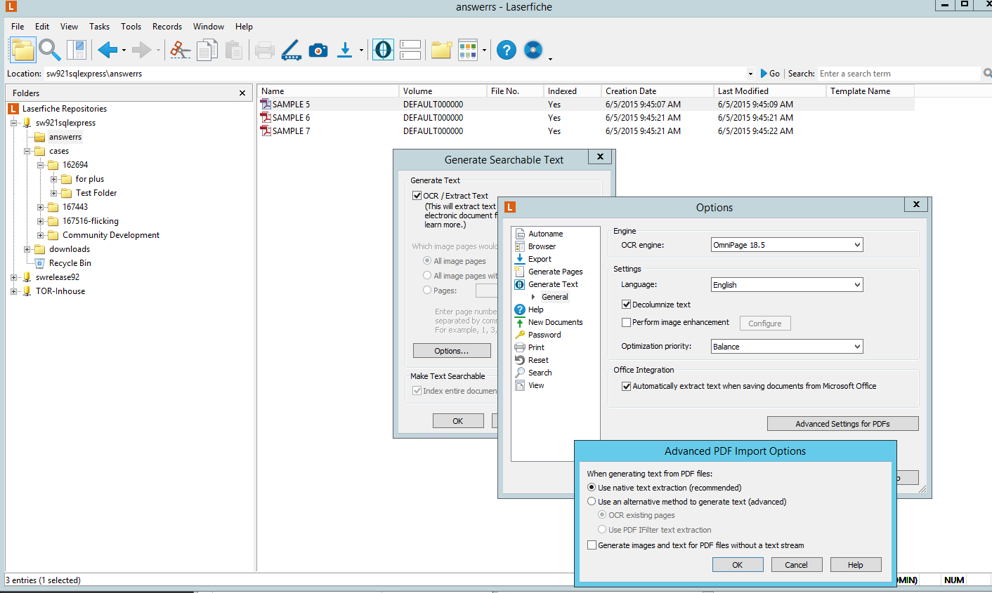Click the New Folder toolbar icon

441,50
